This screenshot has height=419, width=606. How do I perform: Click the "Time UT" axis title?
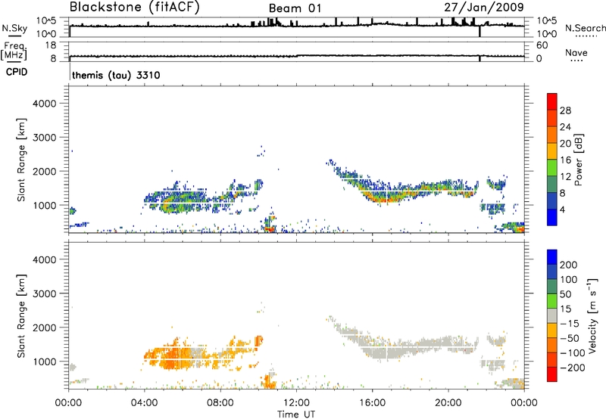pyautogui.click(x=296, y=414)
